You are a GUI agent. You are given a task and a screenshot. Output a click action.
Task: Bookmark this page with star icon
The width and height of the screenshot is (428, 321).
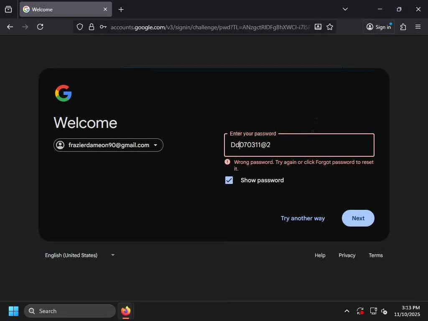330,27
